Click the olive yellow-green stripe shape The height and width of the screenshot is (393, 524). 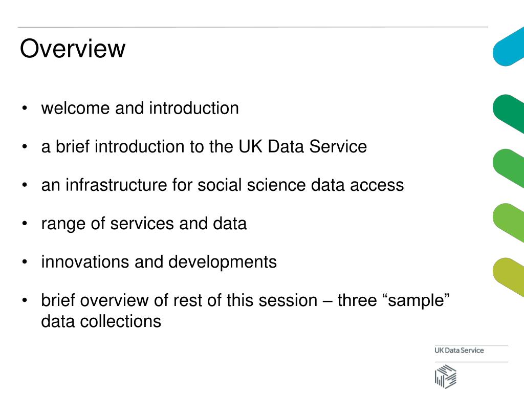pyautogui.click(x=508, y=277)
